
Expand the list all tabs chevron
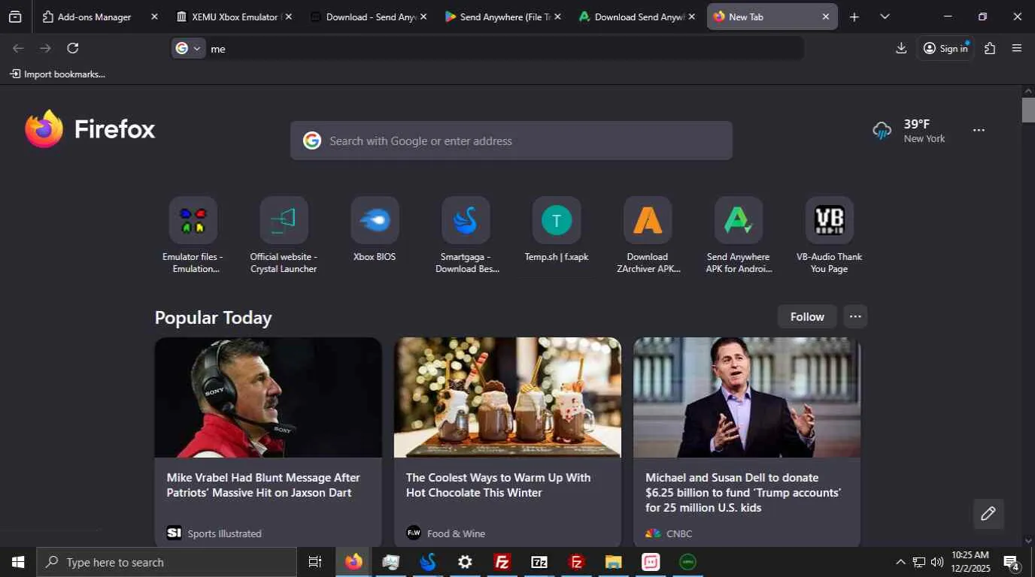coord(885,17)
